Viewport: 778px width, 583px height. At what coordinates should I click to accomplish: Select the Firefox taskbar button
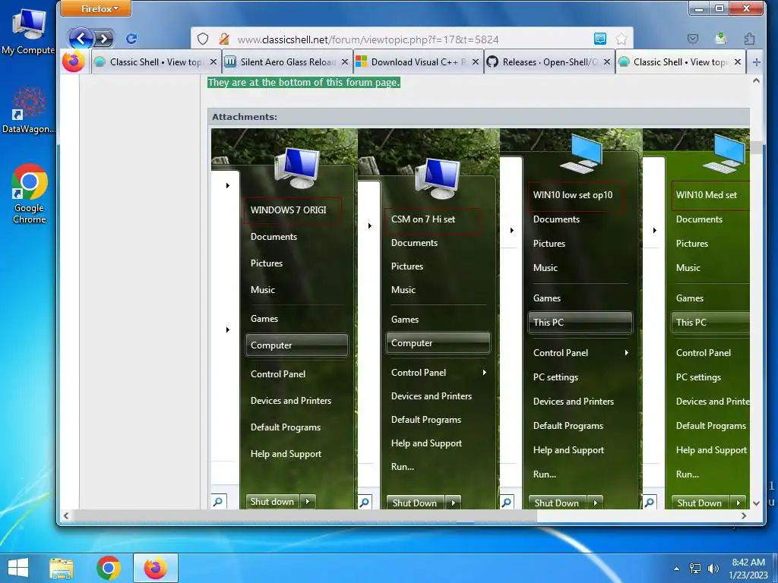[155, 568]
